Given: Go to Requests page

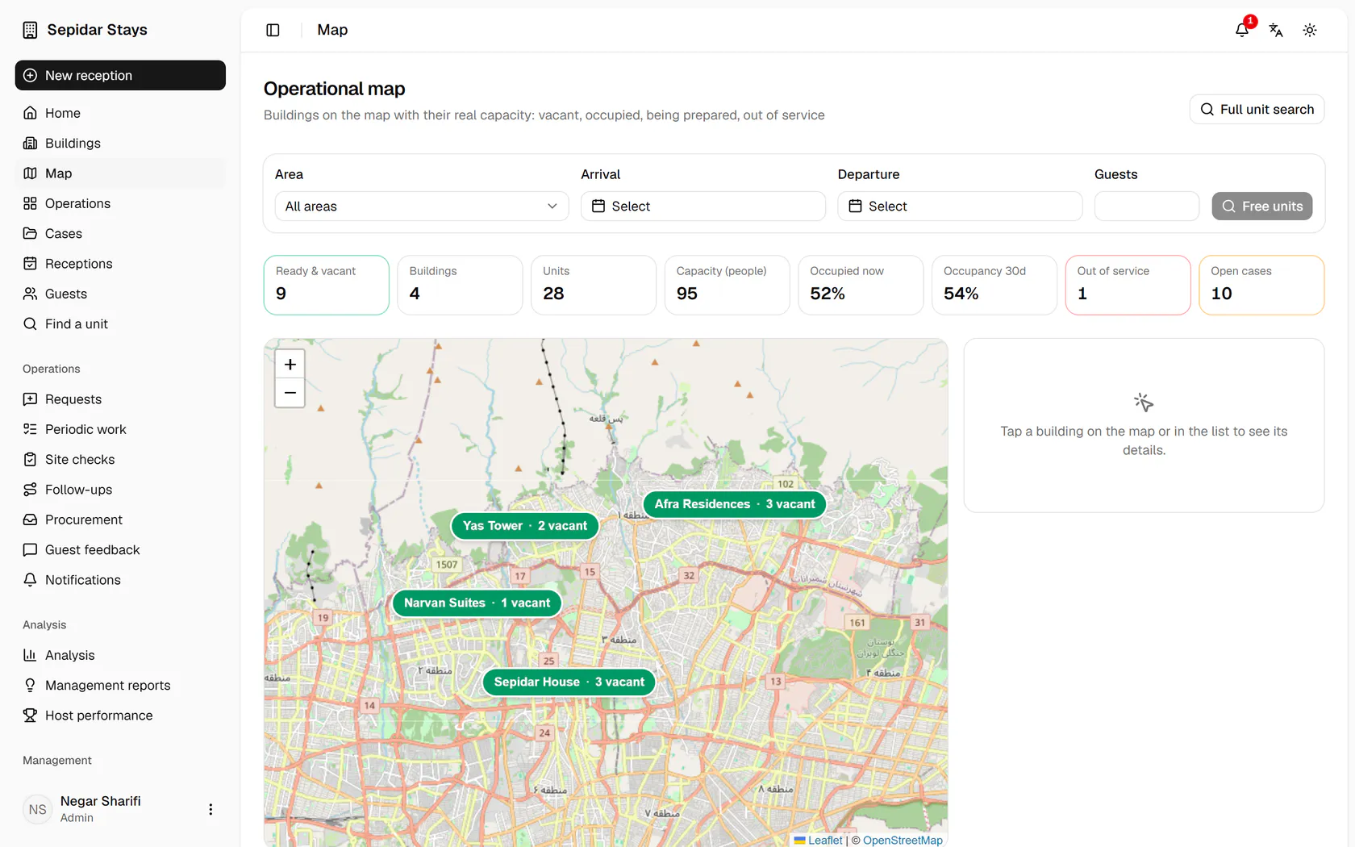Looking at the screenshot, I should (120, 399).
